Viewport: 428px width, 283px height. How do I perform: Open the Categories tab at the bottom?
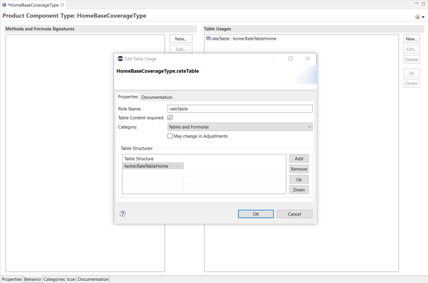coord(54,279)
